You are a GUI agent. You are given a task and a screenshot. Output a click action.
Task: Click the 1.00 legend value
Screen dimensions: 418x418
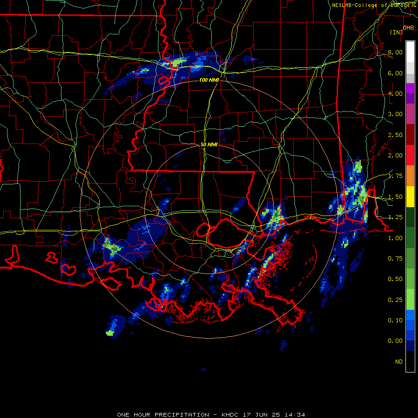395,238
